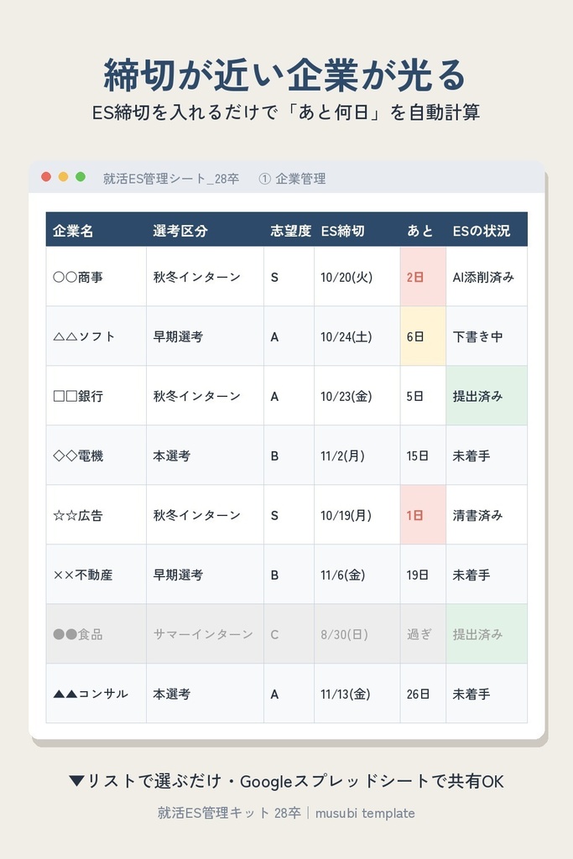573x859 pixels.
Task: Select the 11/6(金) deadline cell
Action: click(x=357, y=574)
